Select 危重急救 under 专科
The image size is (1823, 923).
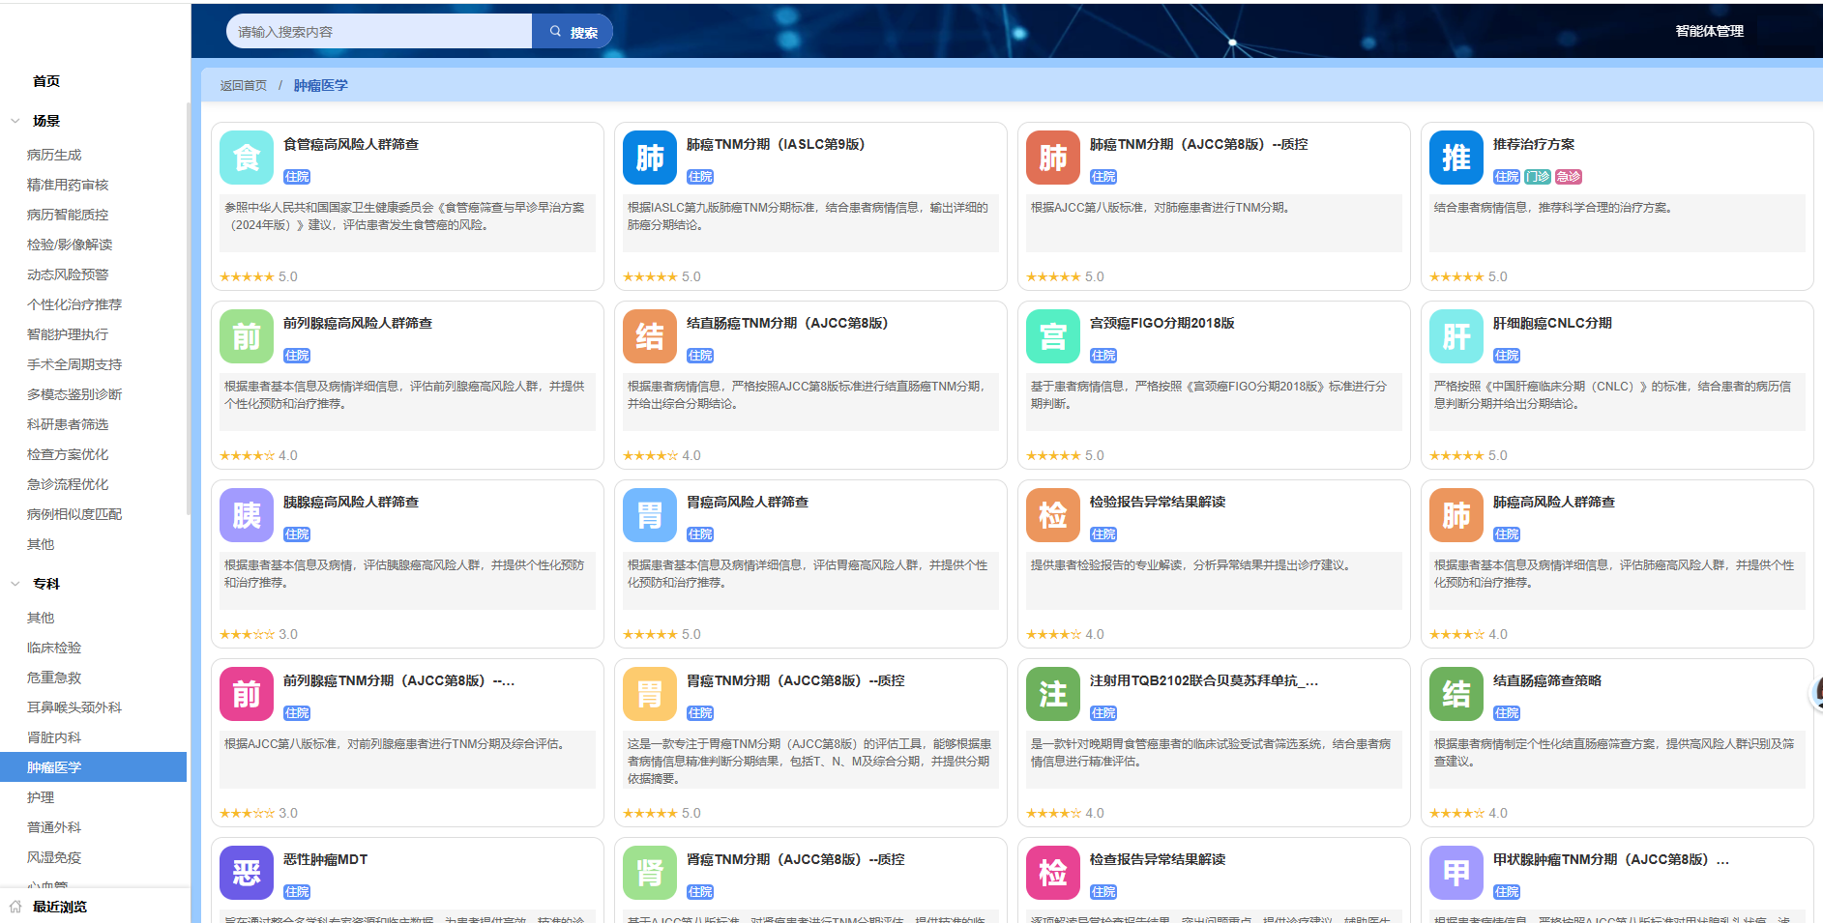tap(54, 678)
